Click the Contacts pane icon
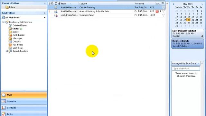This screenshot has height=116, width=206. [x=4, y=108]
